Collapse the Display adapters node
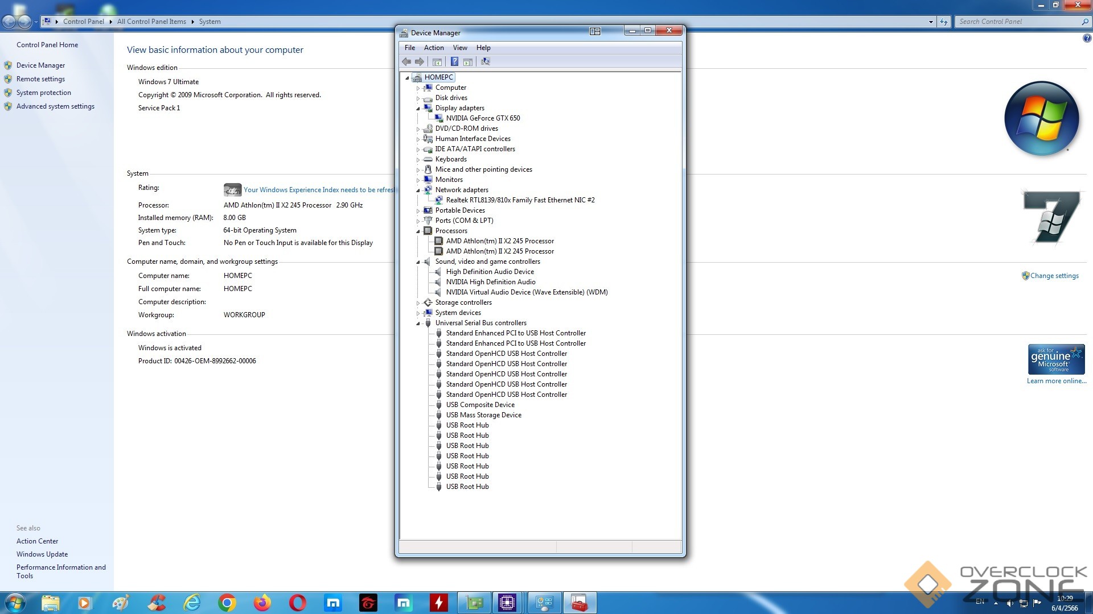 [418, 108]
